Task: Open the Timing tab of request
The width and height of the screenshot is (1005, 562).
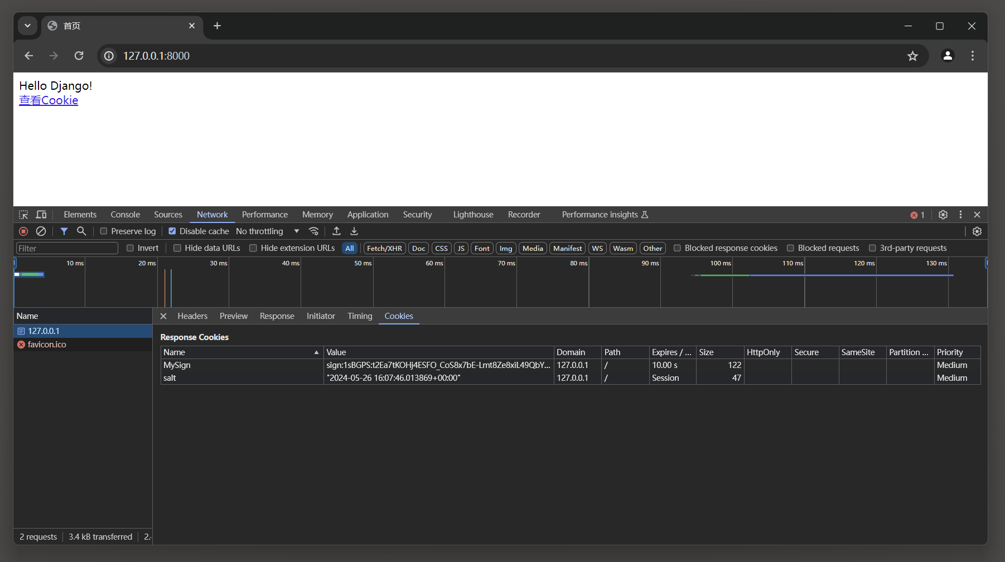Action: tap(360, 316)
